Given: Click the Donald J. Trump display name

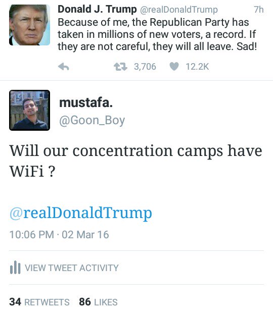Looking at the screenshot, I should pos(97,9).
